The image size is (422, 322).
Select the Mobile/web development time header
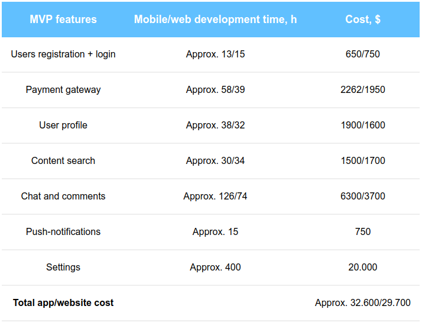point(215,20)
